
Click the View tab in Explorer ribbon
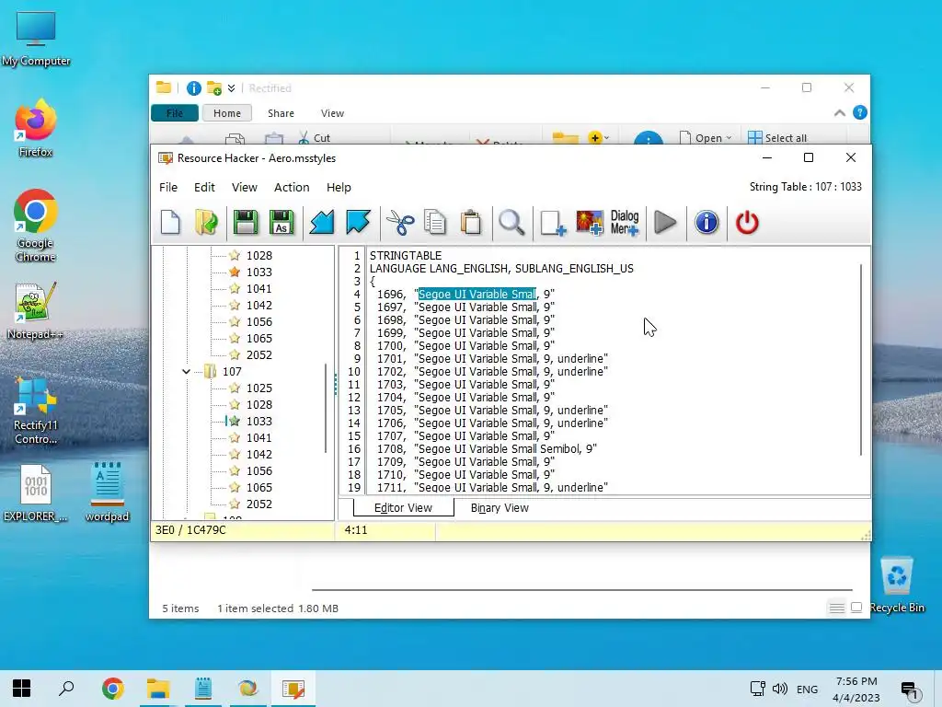332,113
